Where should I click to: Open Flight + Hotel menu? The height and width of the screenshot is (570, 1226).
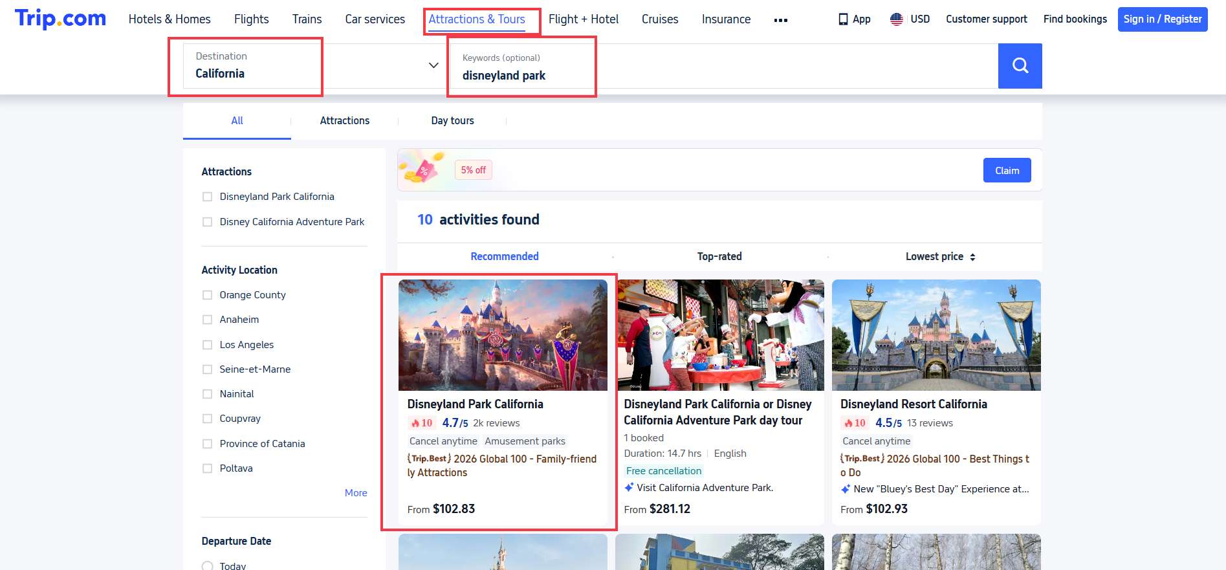tap(584, 19)
